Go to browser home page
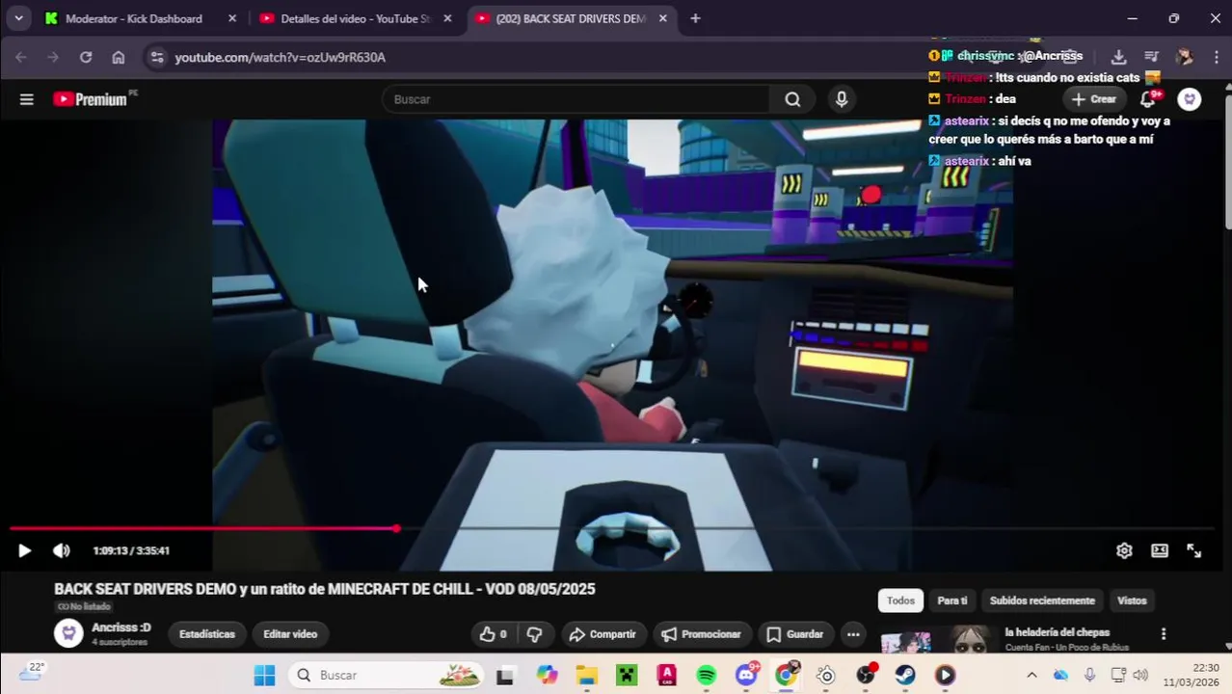Screen dimensions: 1232x694 click(119, 57)
